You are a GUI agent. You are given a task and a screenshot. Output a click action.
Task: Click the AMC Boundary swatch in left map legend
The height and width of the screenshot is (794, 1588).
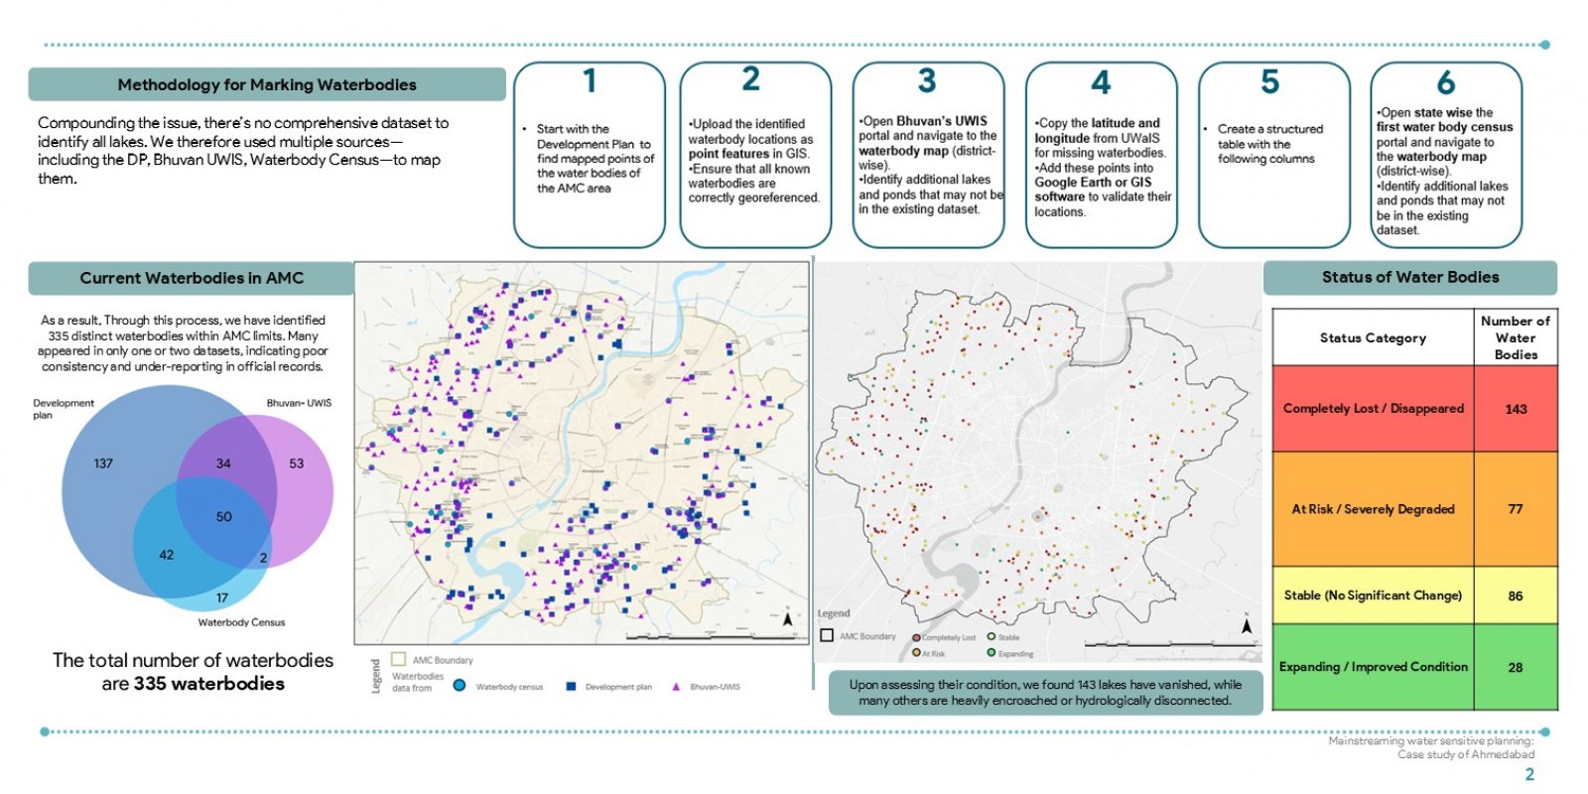[399, 659]
